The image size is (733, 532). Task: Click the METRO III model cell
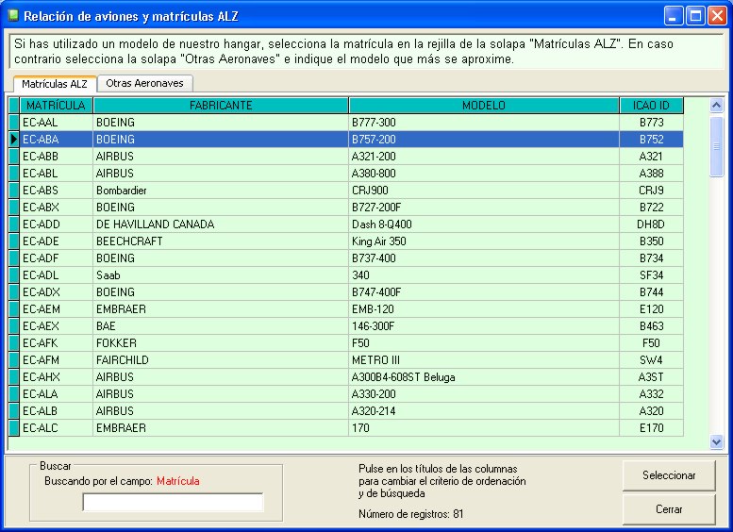(x=484, y=360)
